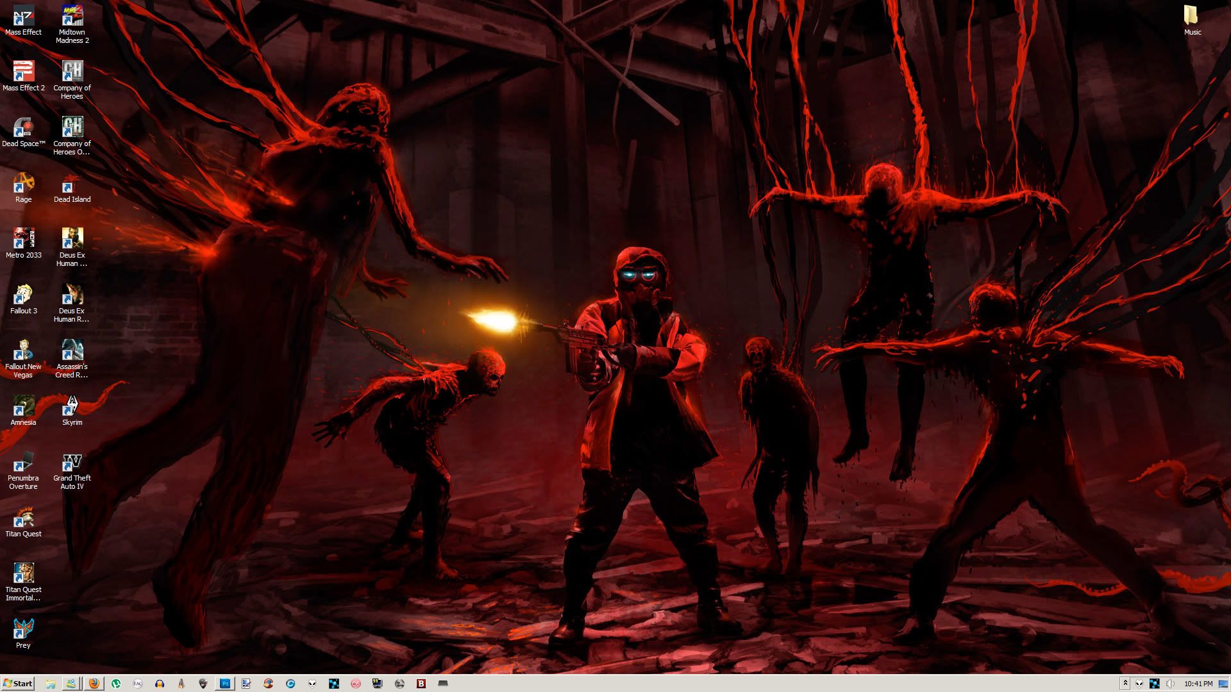Select the Grand Theft Auto IV icon
1231x692 pixels.
click(72, 463)
